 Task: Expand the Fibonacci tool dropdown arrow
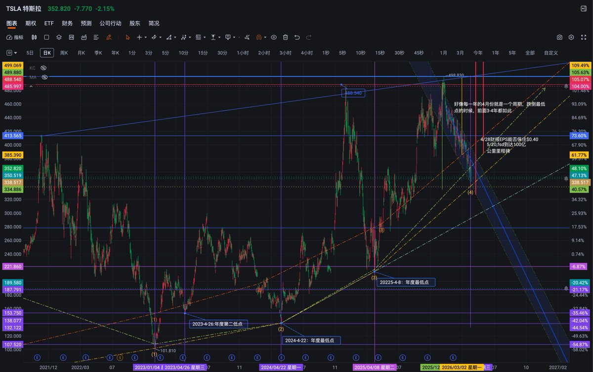205,37
